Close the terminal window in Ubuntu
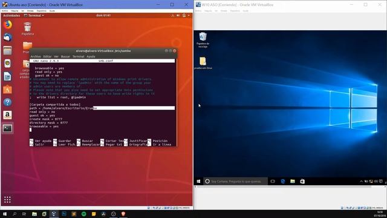This screenshot has width=387, height=218. pyautogui.click(x=175, y=51)
